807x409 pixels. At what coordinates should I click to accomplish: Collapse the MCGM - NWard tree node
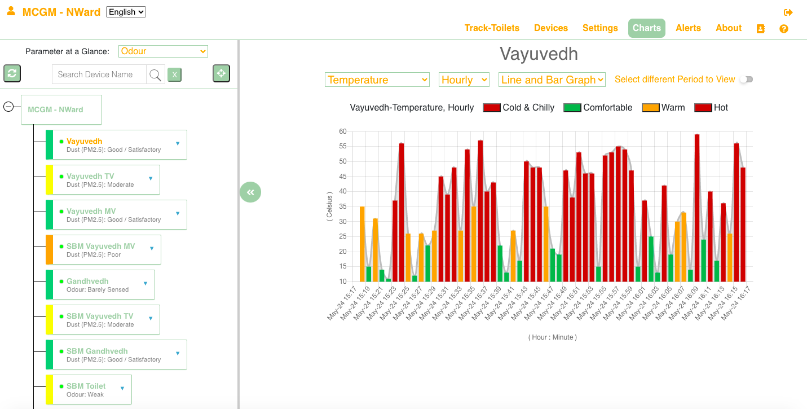coord(8,107)
